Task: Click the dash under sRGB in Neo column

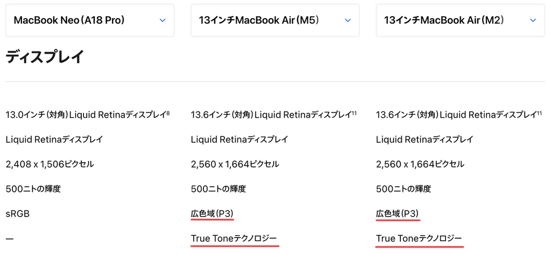Action: pyautogui.click(x=9, y=239)
